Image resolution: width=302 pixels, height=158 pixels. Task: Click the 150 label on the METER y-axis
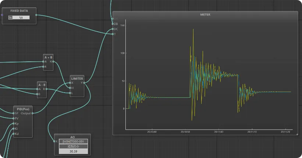click(x=122, y=25)
